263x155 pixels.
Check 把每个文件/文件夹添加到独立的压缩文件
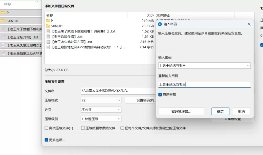click(122, 128)
